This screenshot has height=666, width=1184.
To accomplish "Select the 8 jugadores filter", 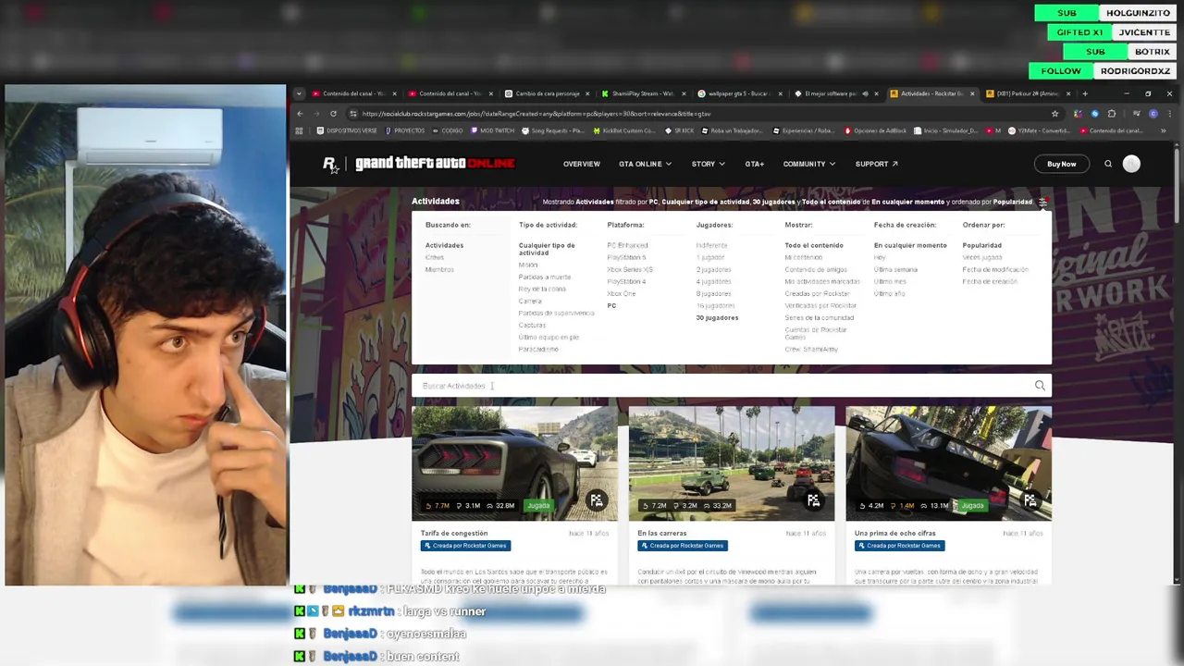I will click(713, 293).
